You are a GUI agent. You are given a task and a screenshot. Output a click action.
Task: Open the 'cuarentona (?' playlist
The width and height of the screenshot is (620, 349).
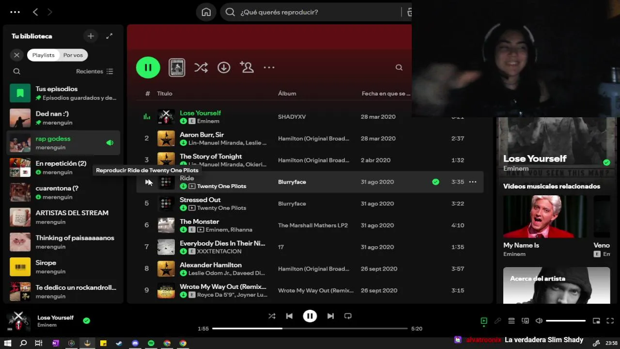click(63, 192)
